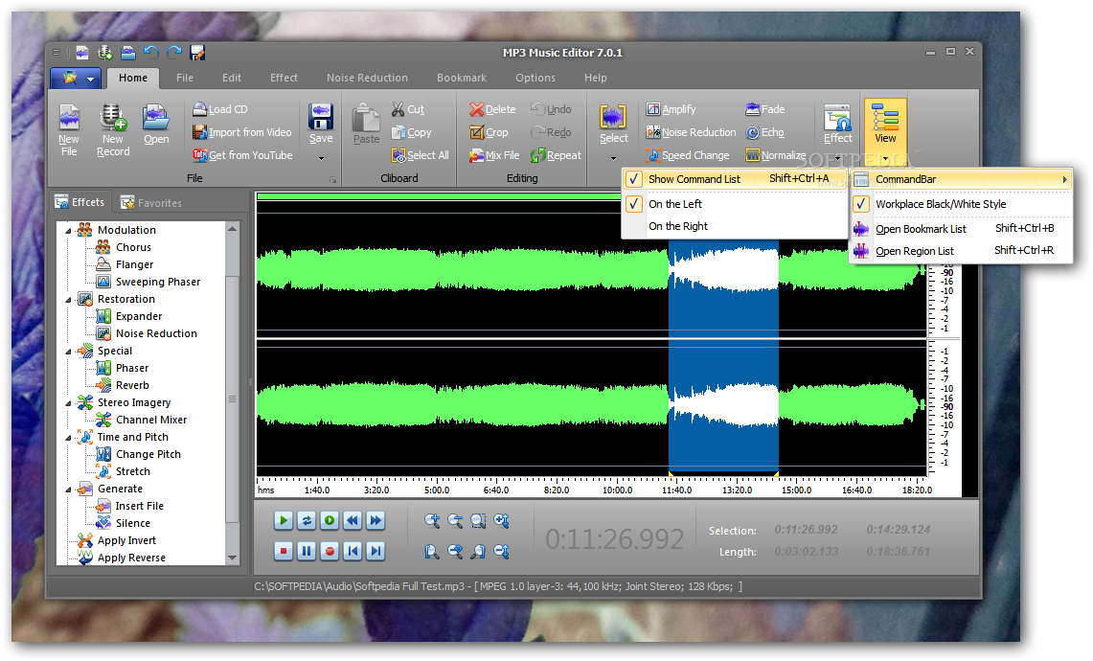1093x661 pixels.
Task: Click the blue selected waveform region
Action: tap(723, 357)
